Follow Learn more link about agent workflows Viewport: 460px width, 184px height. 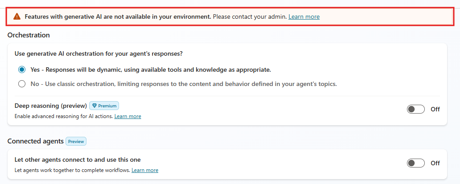[x=145, y=170]
